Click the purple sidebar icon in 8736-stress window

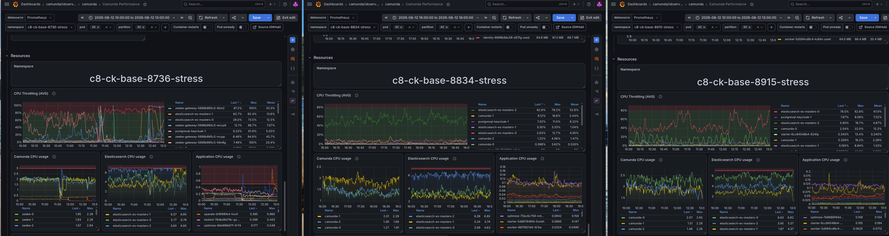293,101
